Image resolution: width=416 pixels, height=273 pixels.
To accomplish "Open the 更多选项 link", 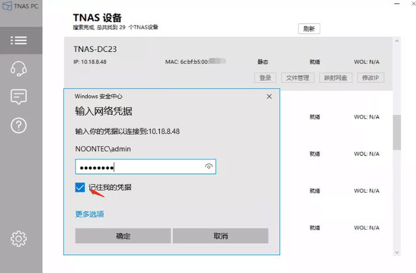I will (90, 214).
